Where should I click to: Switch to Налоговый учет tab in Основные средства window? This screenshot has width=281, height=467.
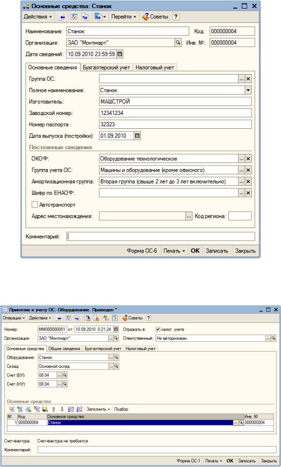point(155,67)
